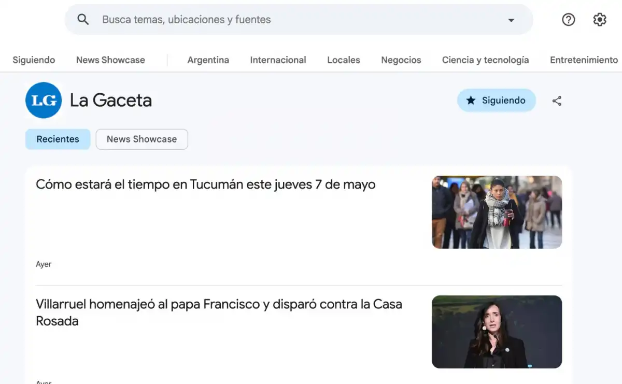Switch to the Argentina section
This screenshot has height=384, width=622.
coord(208,60)
